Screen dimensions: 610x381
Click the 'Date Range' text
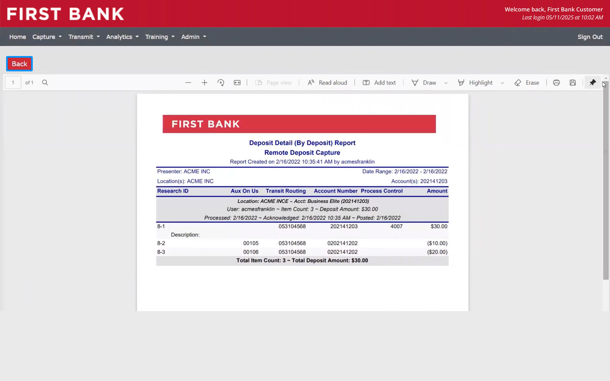[x=405, y=172]
